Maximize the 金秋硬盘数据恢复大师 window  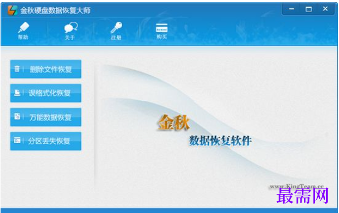(308, 9)
